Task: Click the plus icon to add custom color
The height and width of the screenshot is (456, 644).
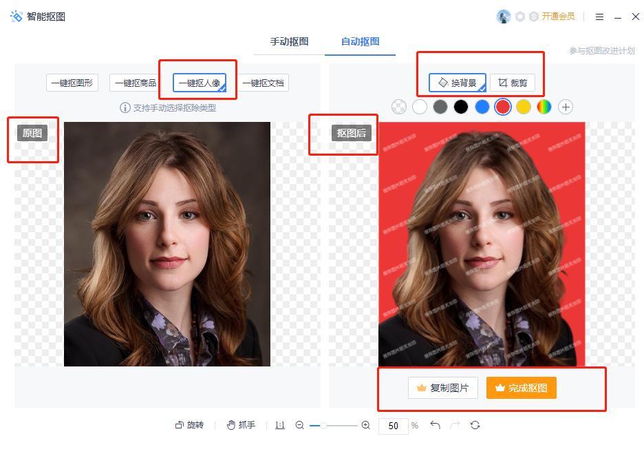Action: [566, 107]
